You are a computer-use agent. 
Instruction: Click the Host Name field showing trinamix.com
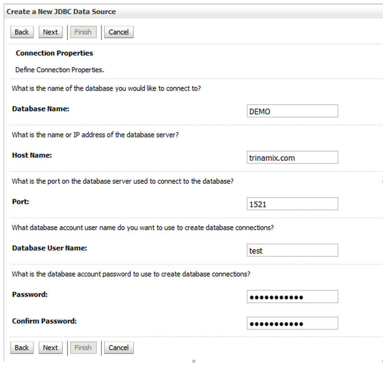click(x=292, y=158)
